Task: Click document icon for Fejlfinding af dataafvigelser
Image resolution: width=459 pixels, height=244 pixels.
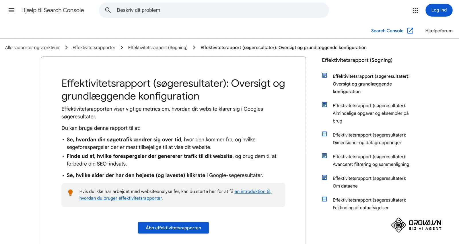Action: [324, 199]
